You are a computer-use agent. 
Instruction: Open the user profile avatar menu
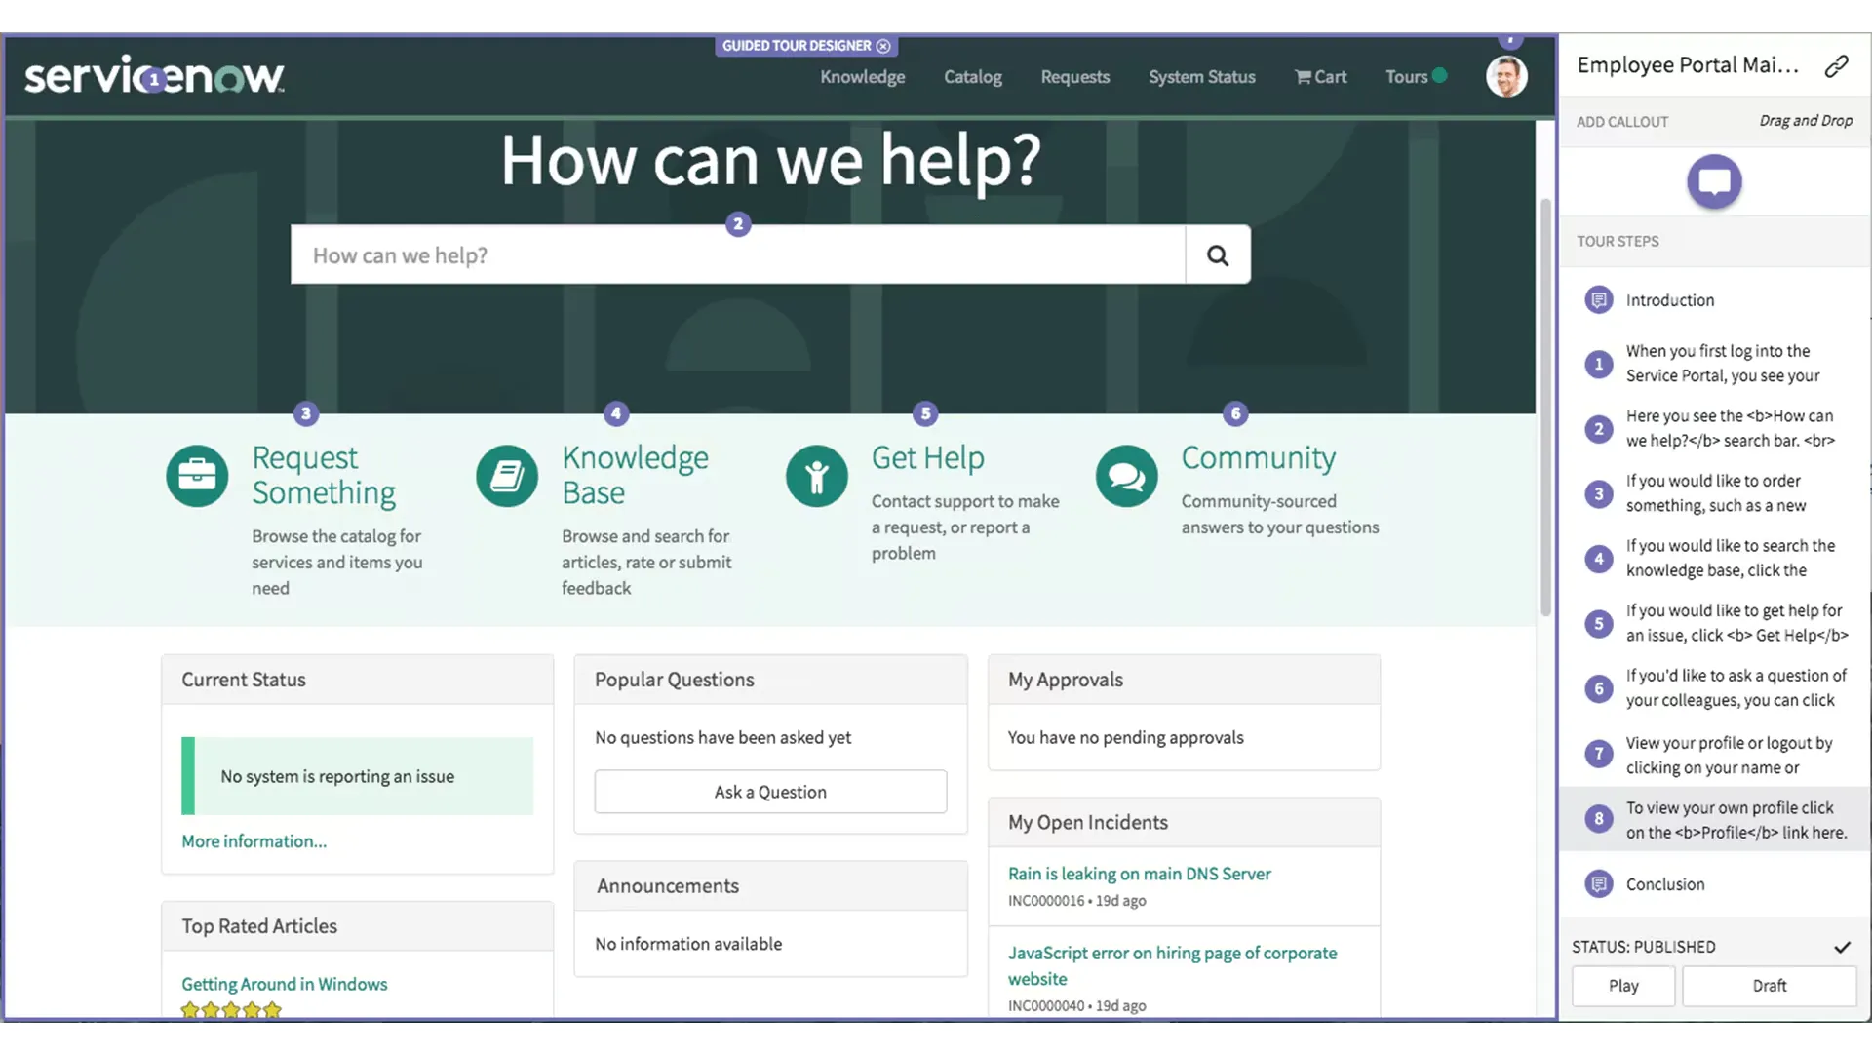1505,76
